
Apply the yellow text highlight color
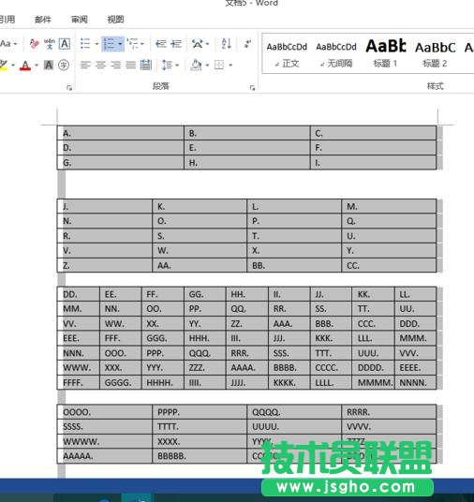(x=4, y=66)
